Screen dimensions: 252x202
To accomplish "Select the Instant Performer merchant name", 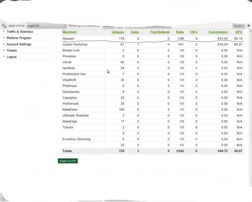I will 75,44.
